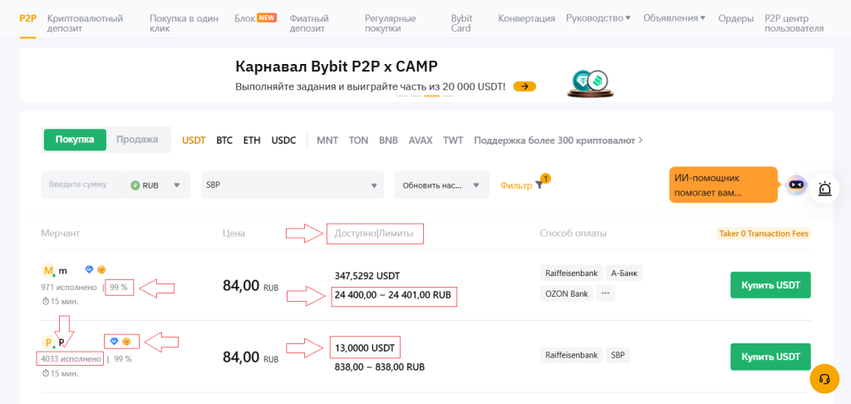Click the filter funnel icon
Viewport: 851px width, 404px height.
(x=539, y=185)
